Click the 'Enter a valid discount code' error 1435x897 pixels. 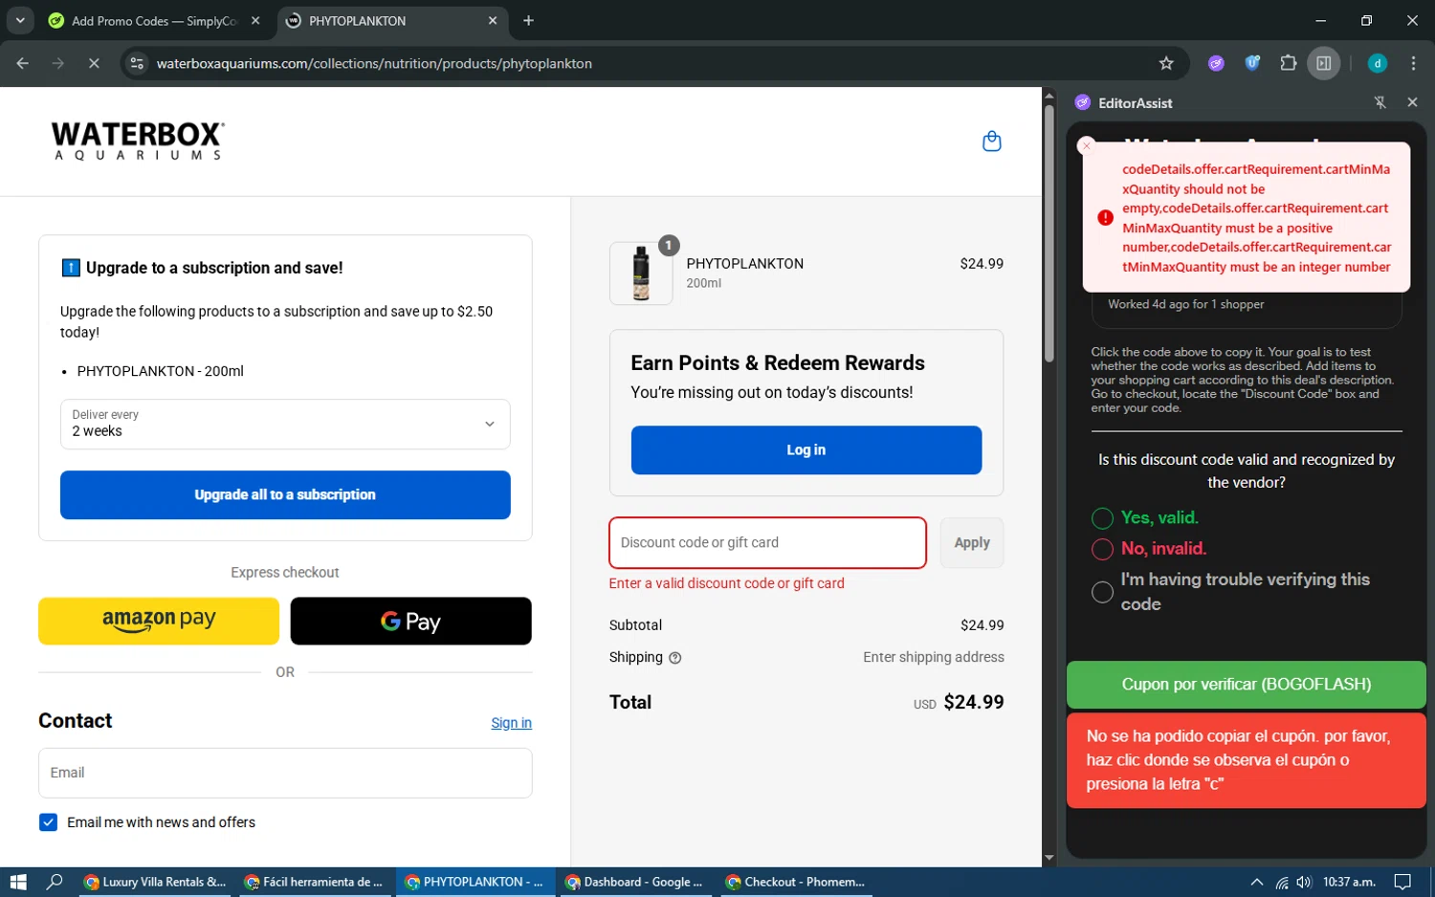(727, 583)
